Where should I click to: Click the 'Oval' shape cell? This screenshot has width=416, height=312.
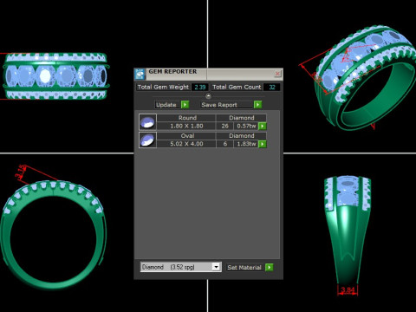[187, 136]
